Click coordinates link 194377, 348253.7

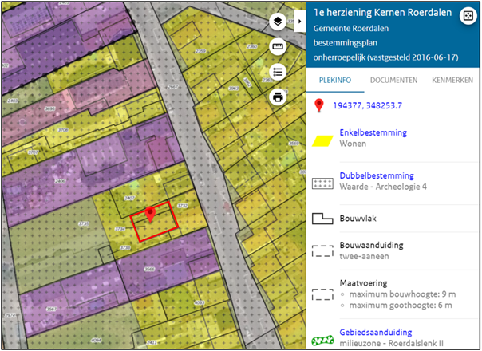pos(367,106)
